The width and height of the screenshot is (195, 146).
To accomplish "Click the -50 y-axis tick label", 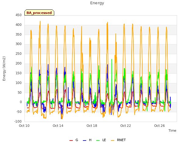I will click(19, 112).
